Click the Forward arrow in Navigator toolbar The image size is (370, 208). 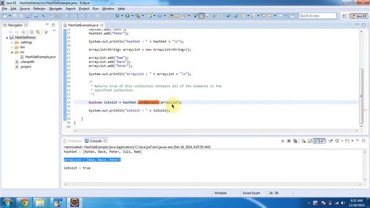[17, 32]
